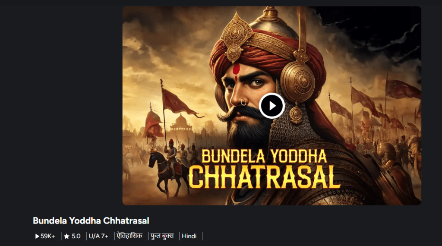Screen dimensions: 442x246
Task: Click the domed palace in the poster background
Action: click(181, 123)
